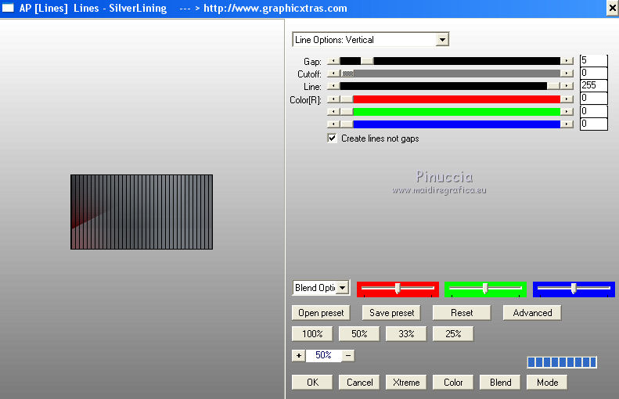
Task: Click the Gap slider right arrow
Action: point(567,61)
